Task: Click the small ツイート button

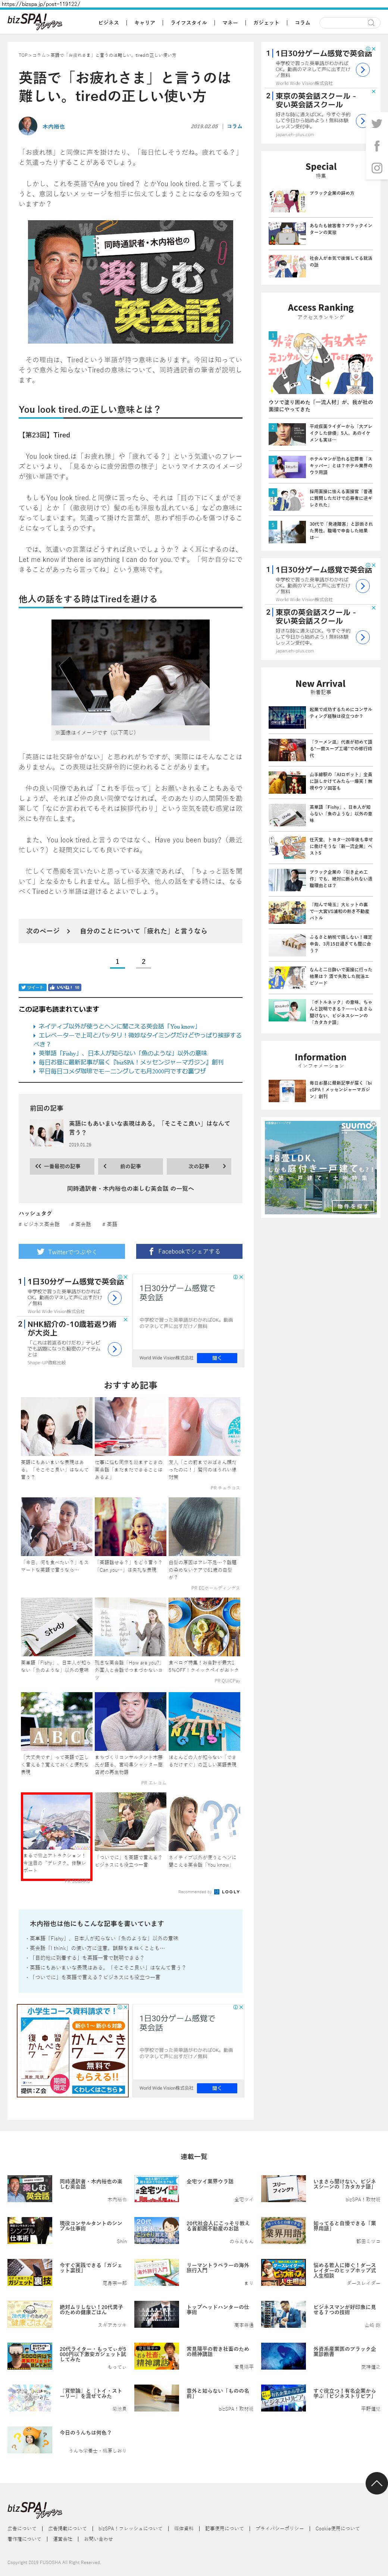Action: point(32,987)
